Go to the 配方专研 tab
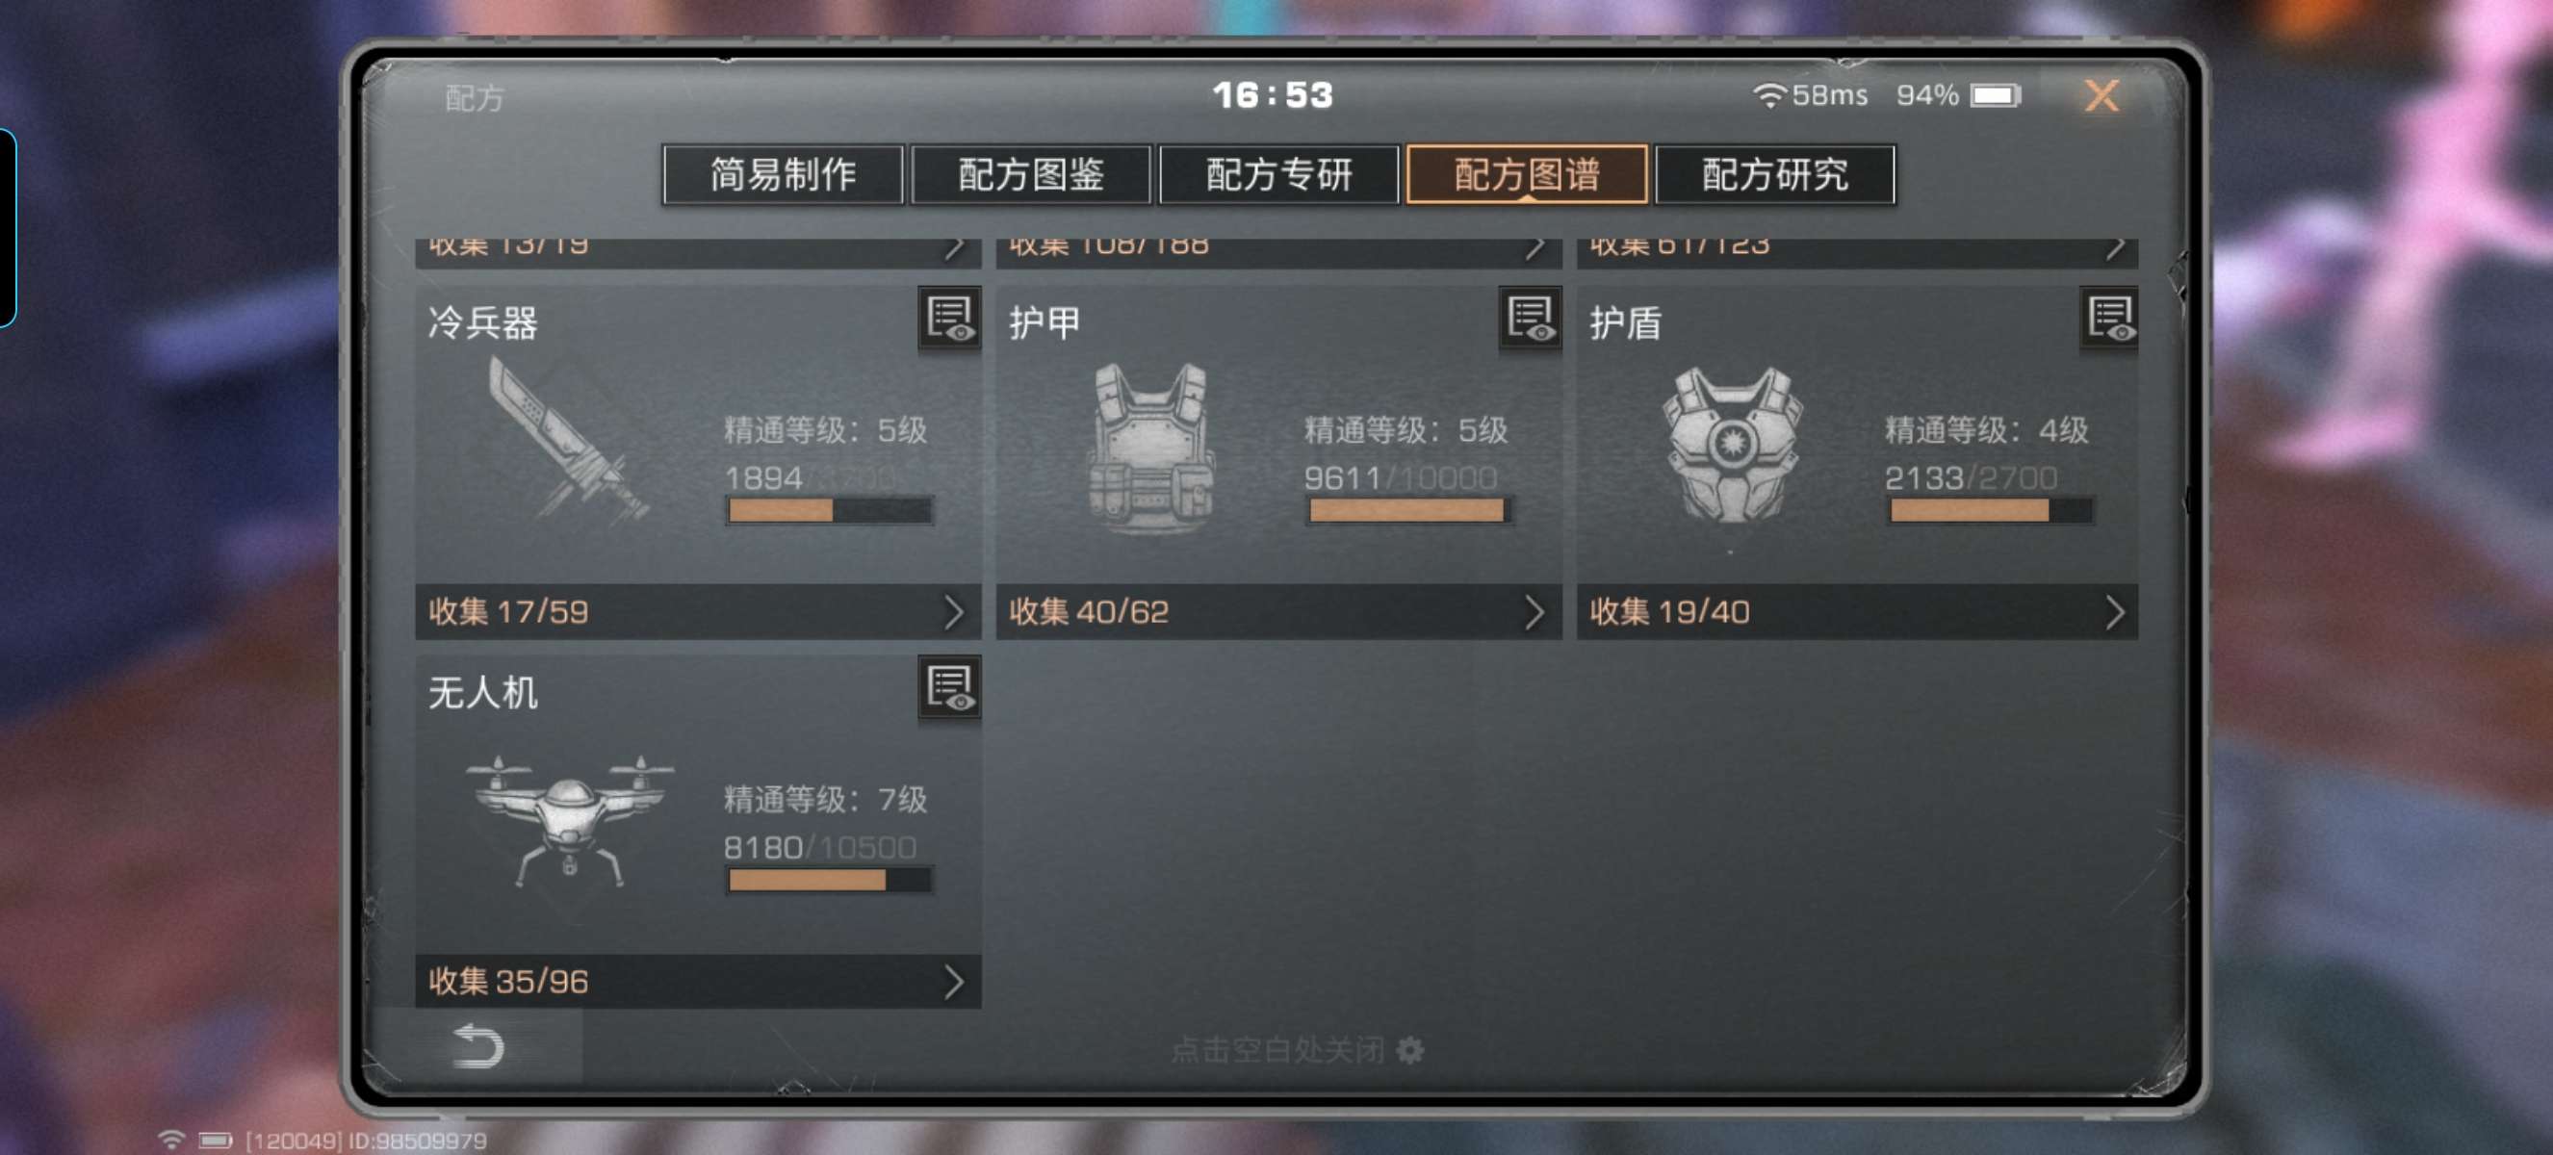This screenshot has height=1155, width=2553. point(1278,175)
